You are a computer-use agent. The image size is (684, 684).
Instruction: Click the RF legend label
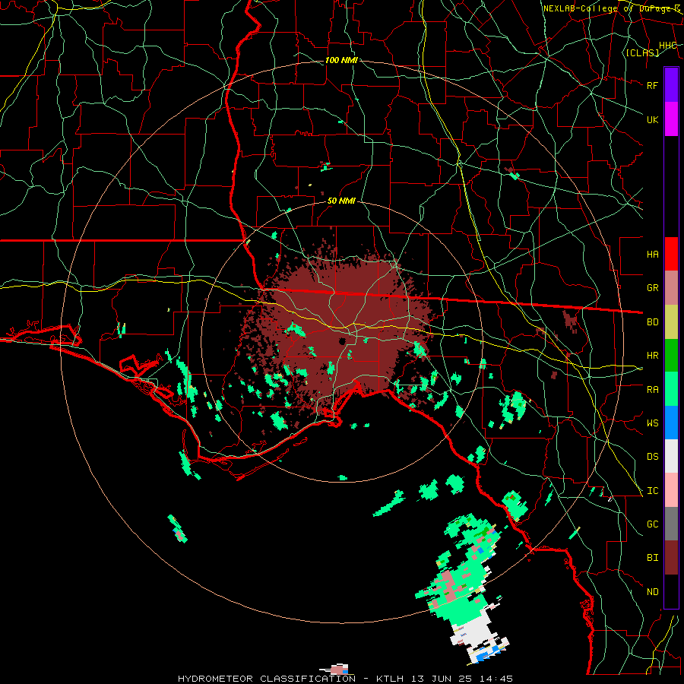[x=652, y=85]
